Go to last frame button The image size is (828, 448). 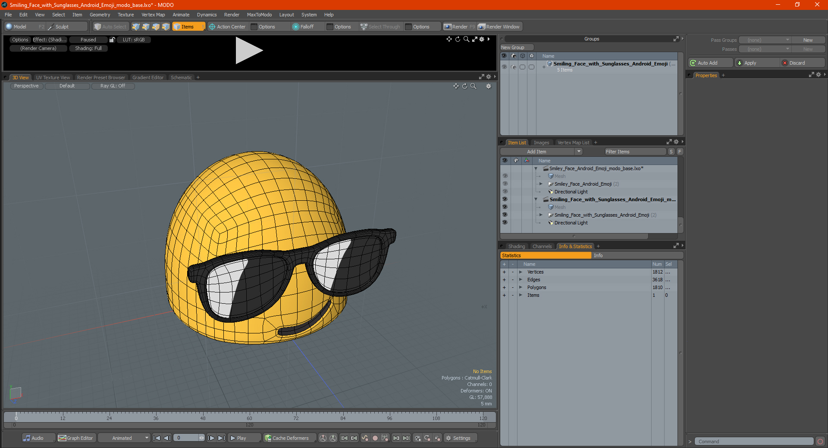(221, 438)
